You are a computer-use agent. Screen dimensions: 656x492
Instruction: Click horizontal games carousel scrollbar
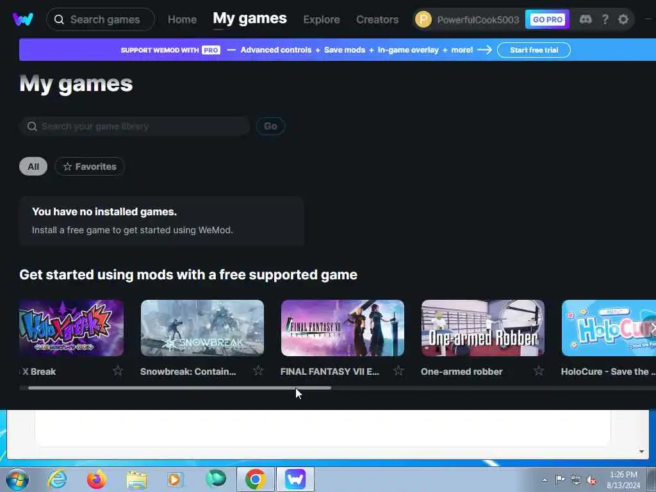click(x=180, y=388)
